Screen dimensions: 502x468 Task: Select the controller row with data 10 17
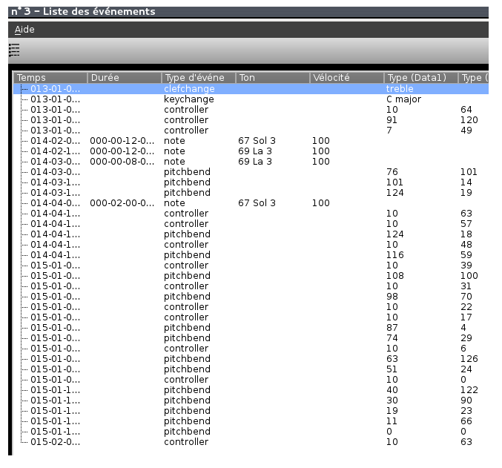tap(251, 317)
